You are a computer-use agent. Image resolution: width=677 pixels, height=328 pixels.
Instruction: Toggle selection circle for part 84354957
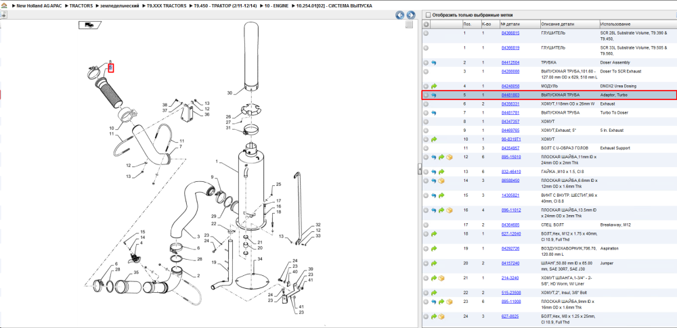[x=426, y=148]
